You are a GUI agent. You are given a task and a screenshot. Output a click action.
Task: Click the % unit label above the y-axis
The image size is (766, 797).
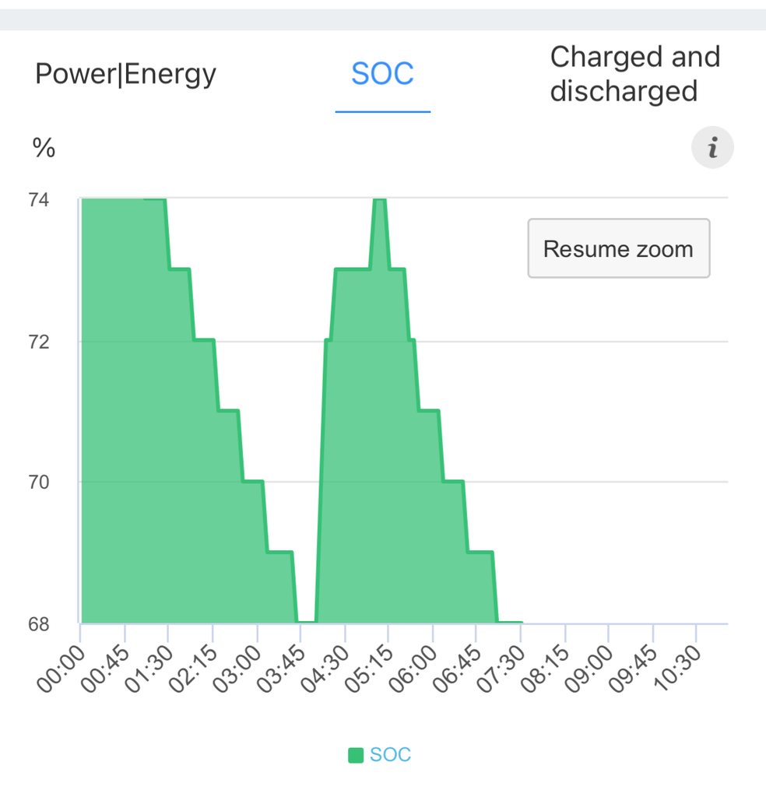click(44, 148)
